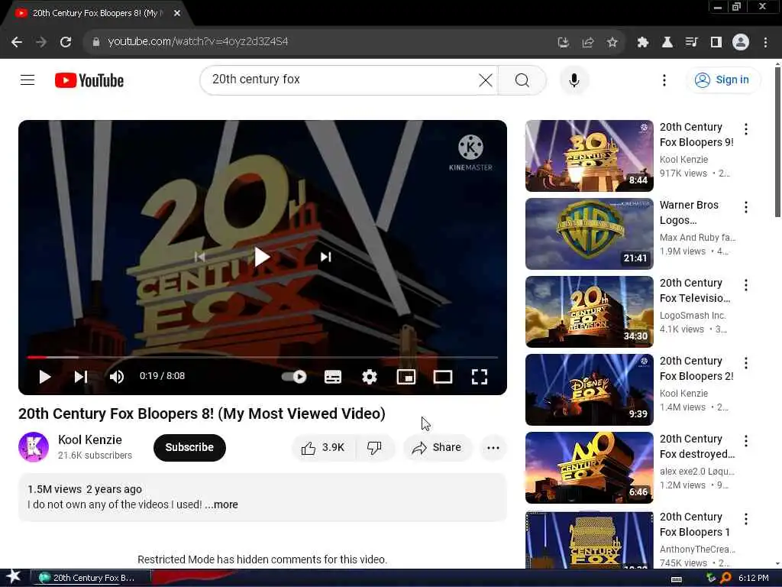The image size is (782, 587).
Task: Click install/download icon in address bar
Action: pos(563,43)
